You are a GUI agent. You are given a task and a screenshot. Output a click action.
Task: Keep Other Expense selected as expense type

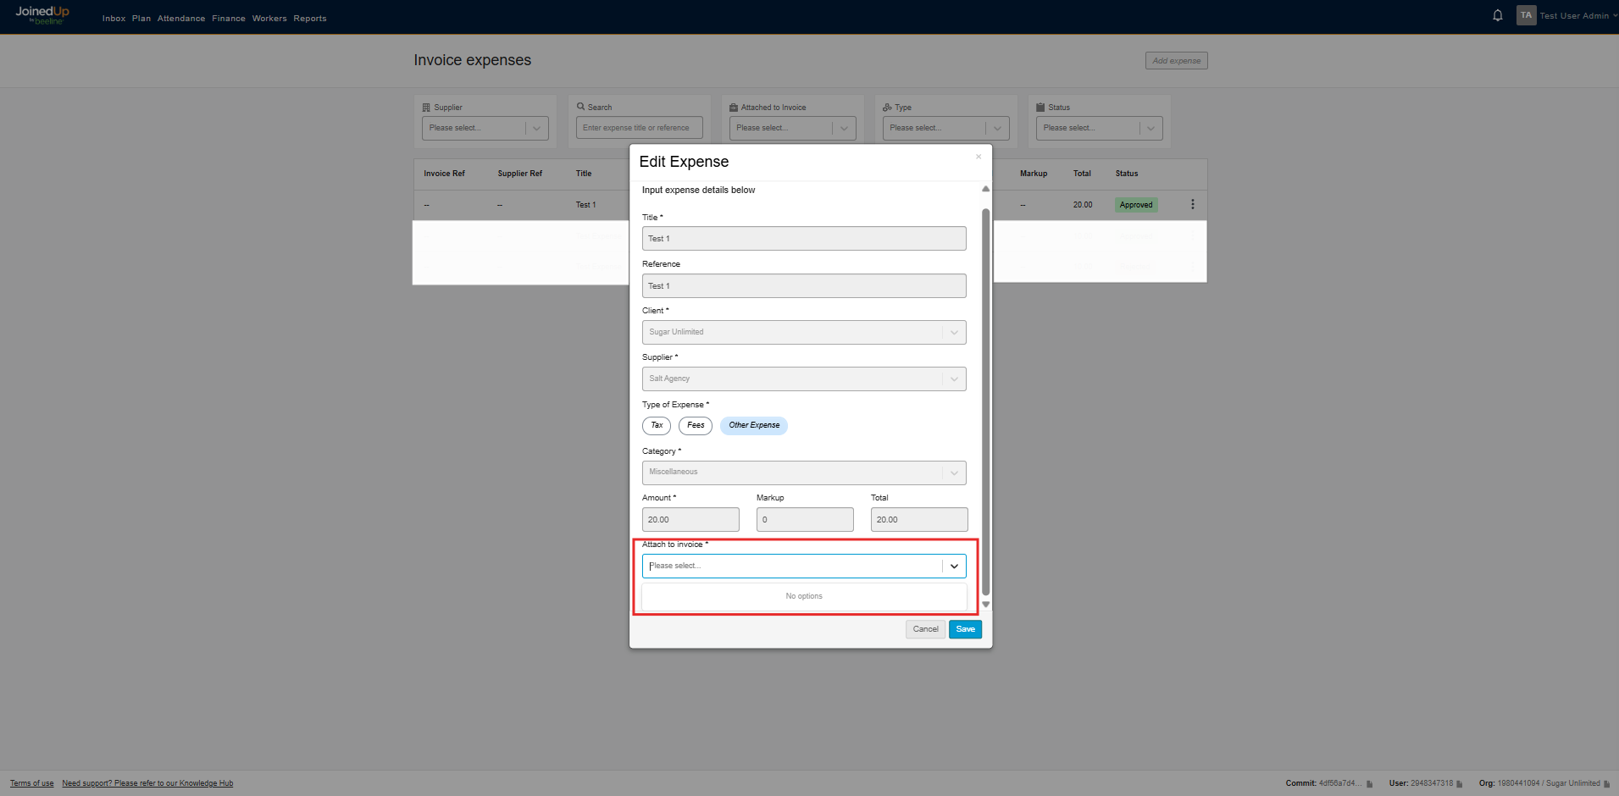753,425
